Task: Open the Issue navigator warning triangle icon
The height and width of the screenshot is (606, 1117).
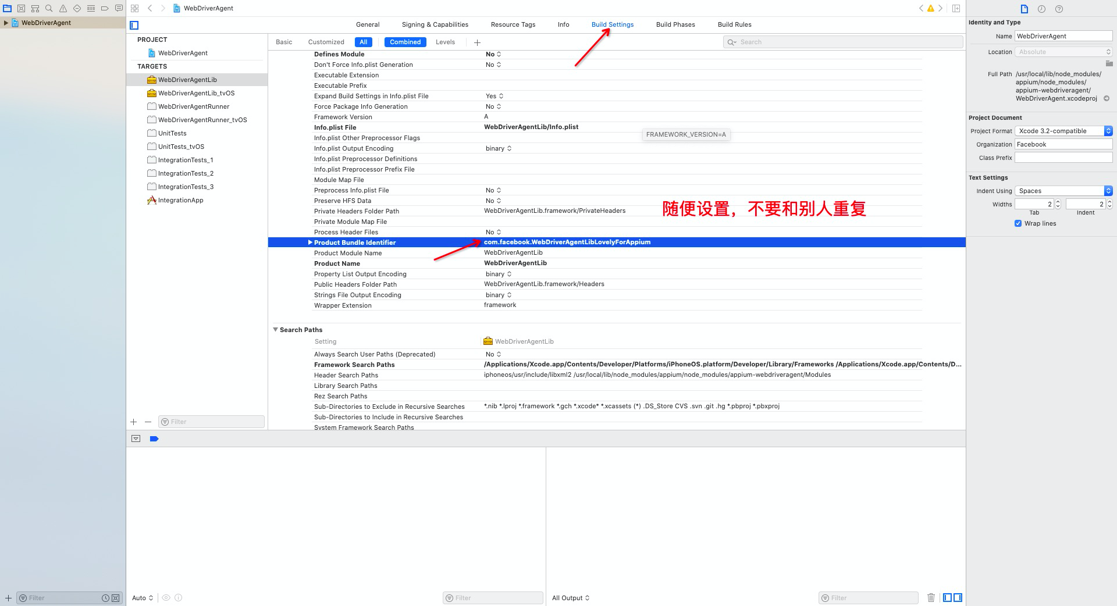Action: click(x=63, y=8)
